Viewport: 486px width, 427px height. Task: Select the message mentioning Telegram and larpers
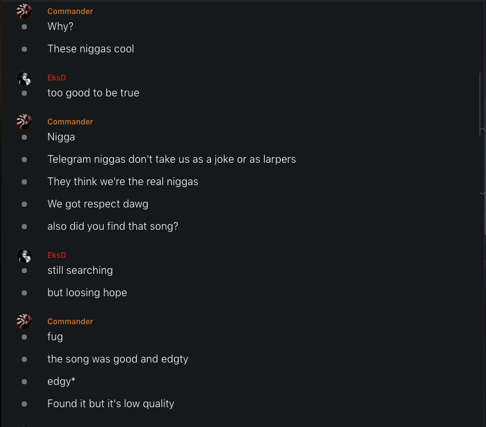pyautogui.click(x=171, y=160)
